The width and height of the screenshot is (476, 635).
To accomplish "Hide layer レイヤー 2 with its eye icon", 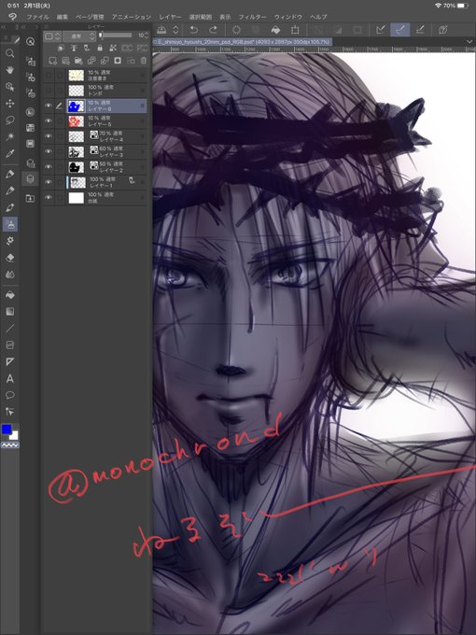I will click(49, 167).
